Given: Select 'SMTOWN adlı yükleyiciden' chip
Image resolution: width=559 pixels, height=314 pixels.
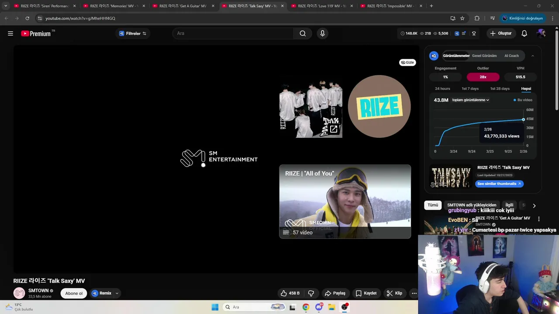Looking at the screenshot, I should click(x=472, y=205).
